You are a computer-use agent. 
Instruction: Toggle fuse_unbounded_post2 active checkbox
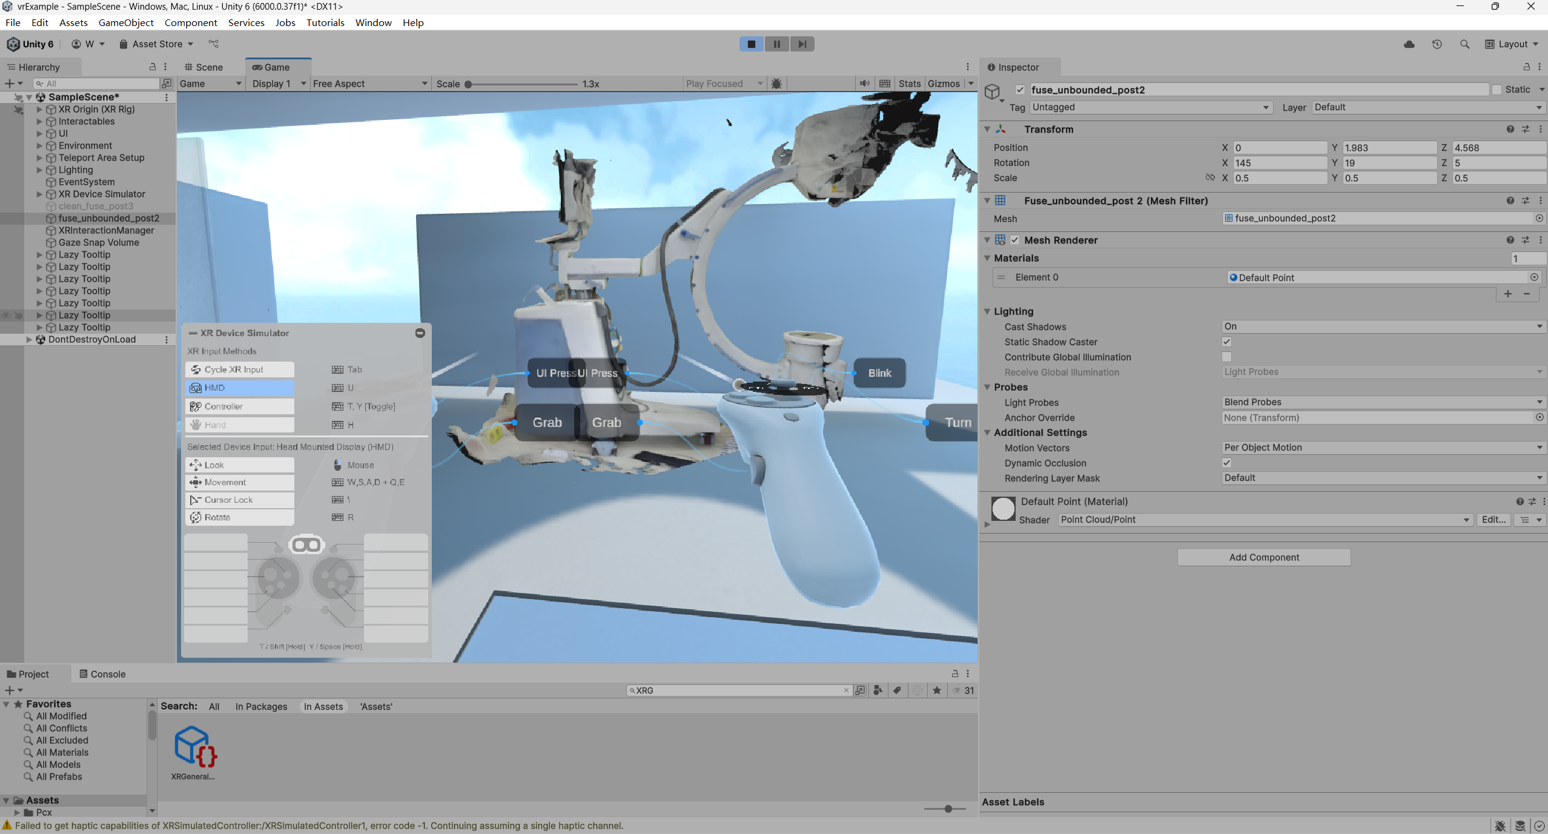pos(1020,90)
